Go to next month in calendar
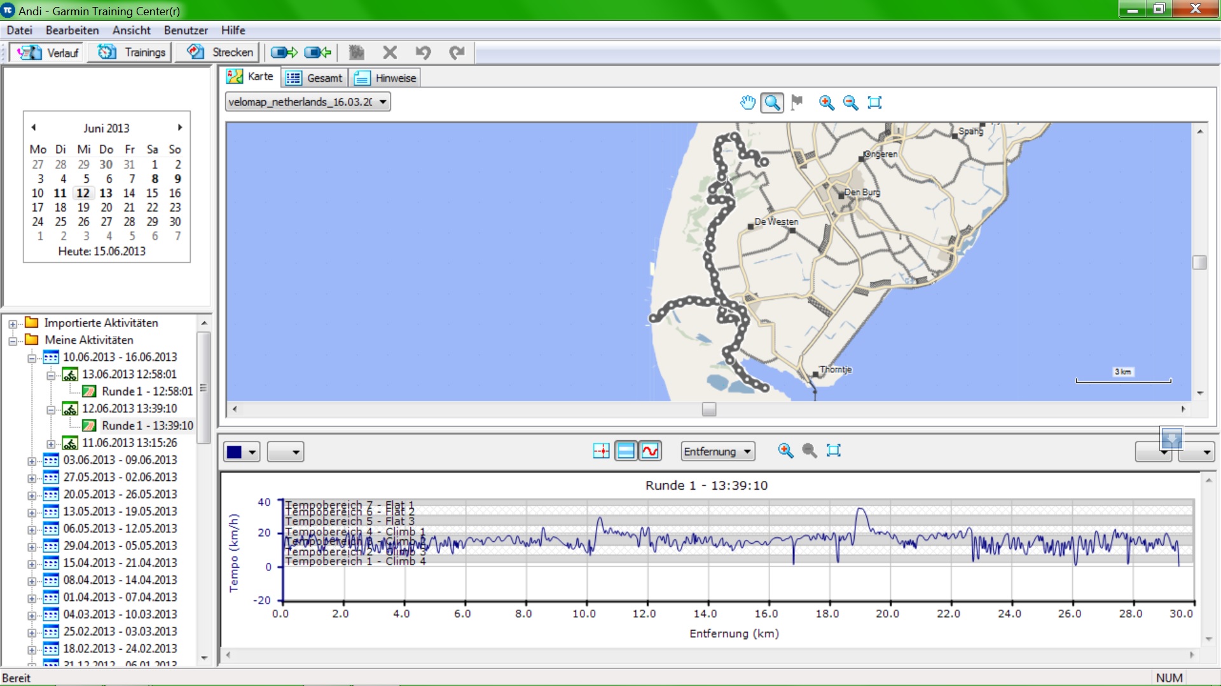Image resolution: width=1221 pixels, height=686 pixels. 180,128
